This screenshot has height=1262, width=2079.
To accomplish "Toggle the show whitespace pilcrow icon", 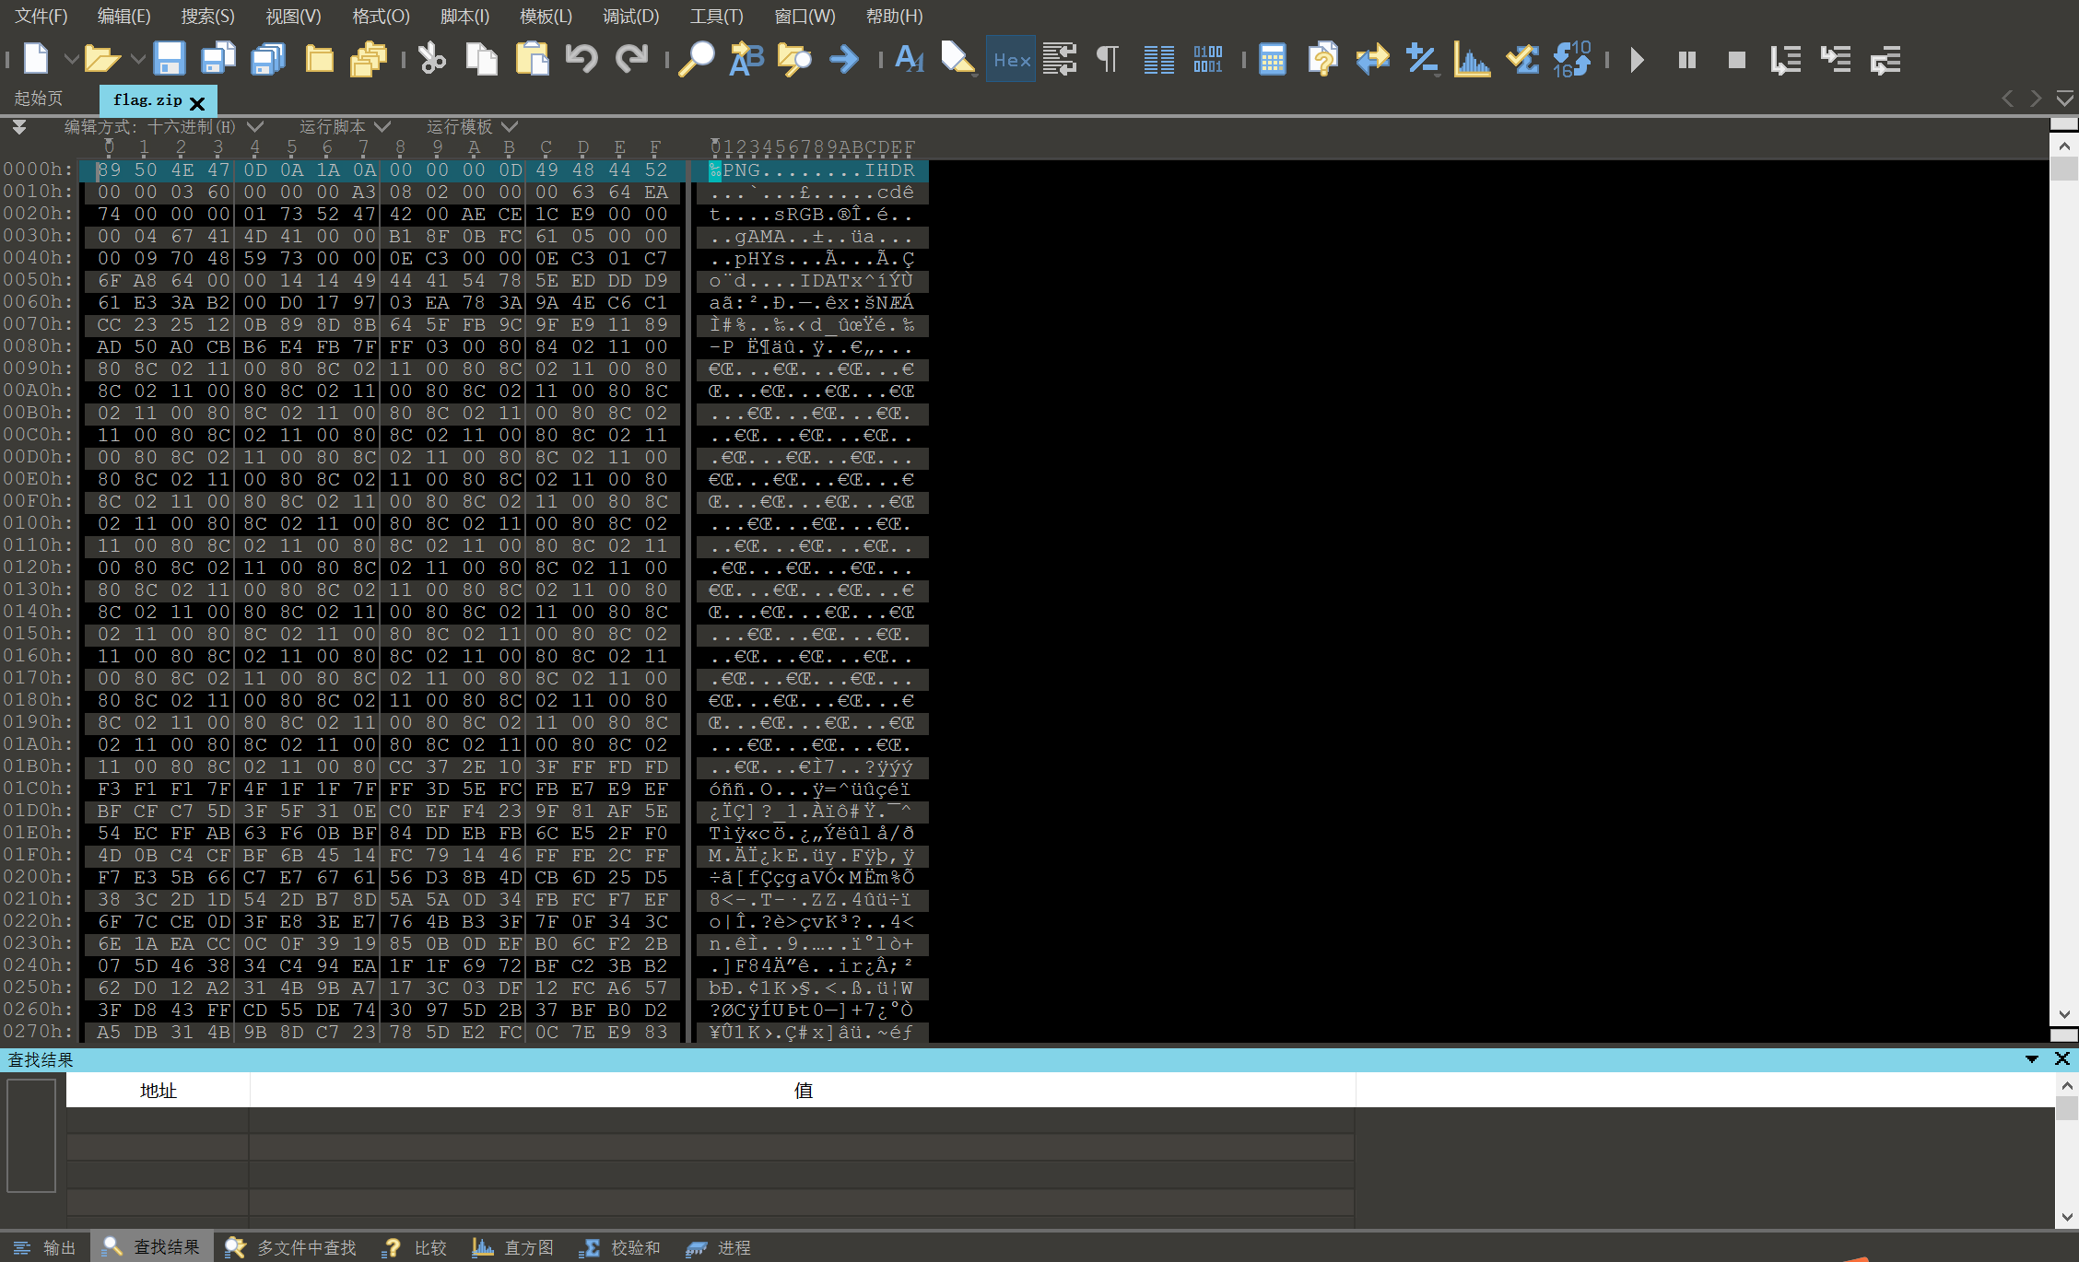I will (x=1108, y=60).
